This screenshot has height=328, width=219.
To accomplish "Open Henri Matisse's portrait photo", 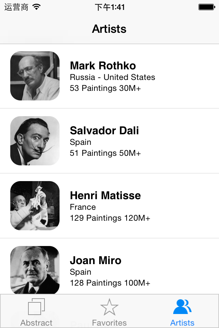I will (35, 206).
